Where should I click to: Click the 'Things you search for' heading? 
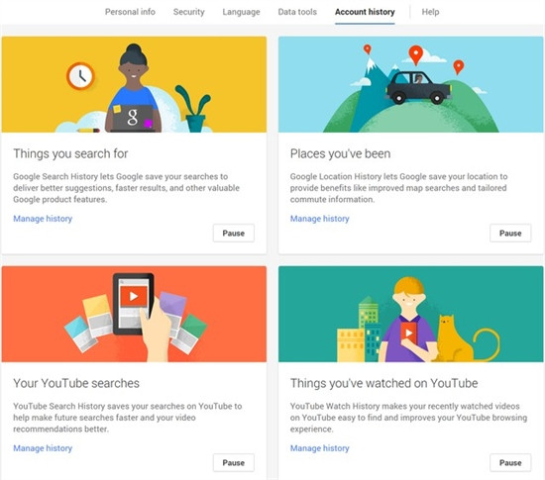tap(70, 153)
